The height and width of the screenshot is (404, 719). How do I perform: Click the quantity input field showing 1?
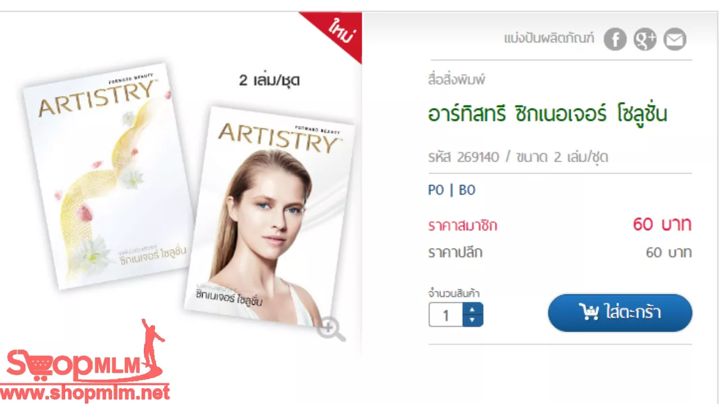(446, 315)
